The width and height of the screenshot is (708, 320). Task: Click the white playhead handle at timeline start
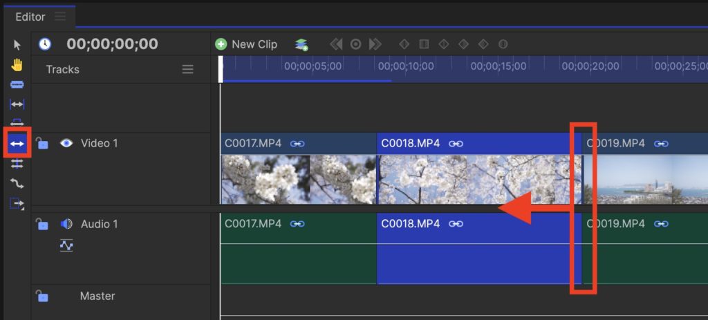pyautogui.click(x=221, y=69)
